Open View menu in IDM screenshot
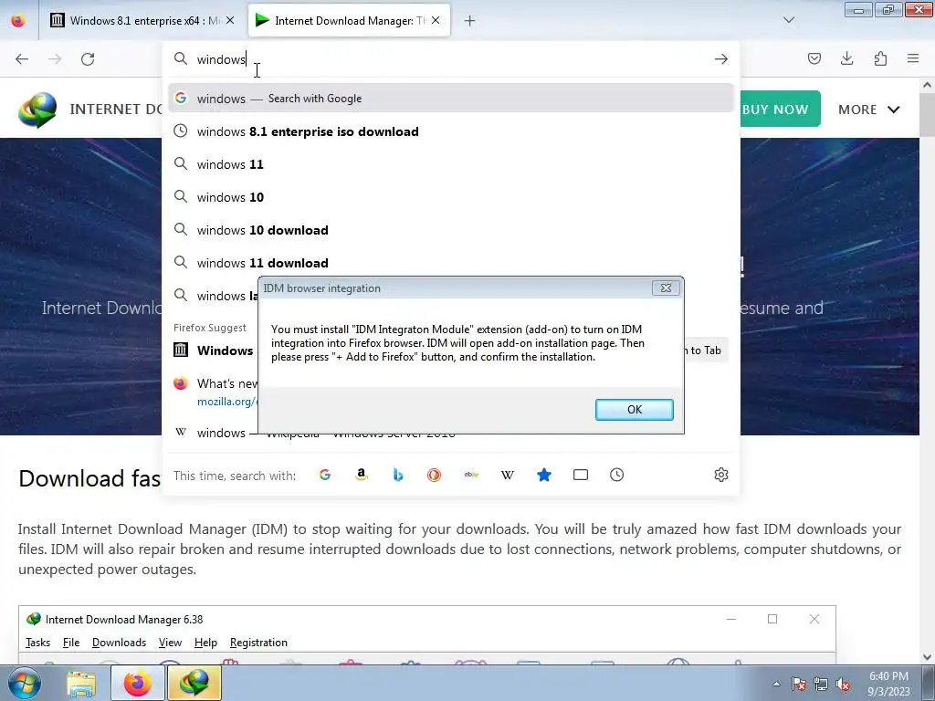 (x=170, y=643)
